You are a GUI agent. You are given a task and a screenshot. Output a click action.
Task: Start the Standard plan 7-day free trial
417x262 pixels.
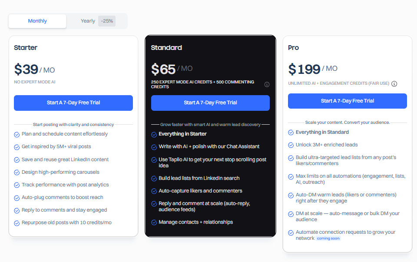[x=210, y=103]
